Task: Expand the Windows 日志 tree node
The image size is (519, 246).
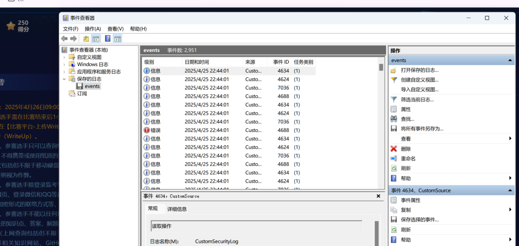Action: 64,64
